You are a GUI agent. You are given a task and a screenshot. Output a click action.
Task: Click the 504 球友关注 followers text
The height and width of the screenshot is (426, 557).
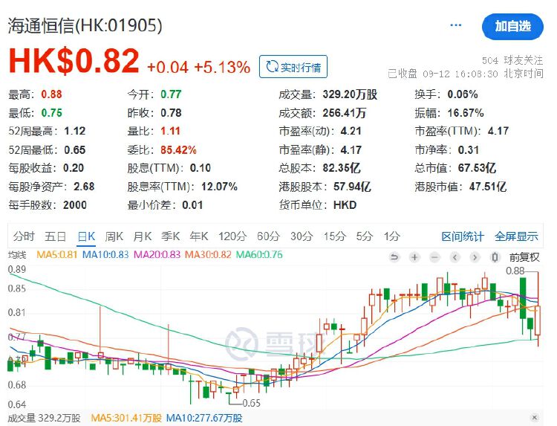(512, 60)
